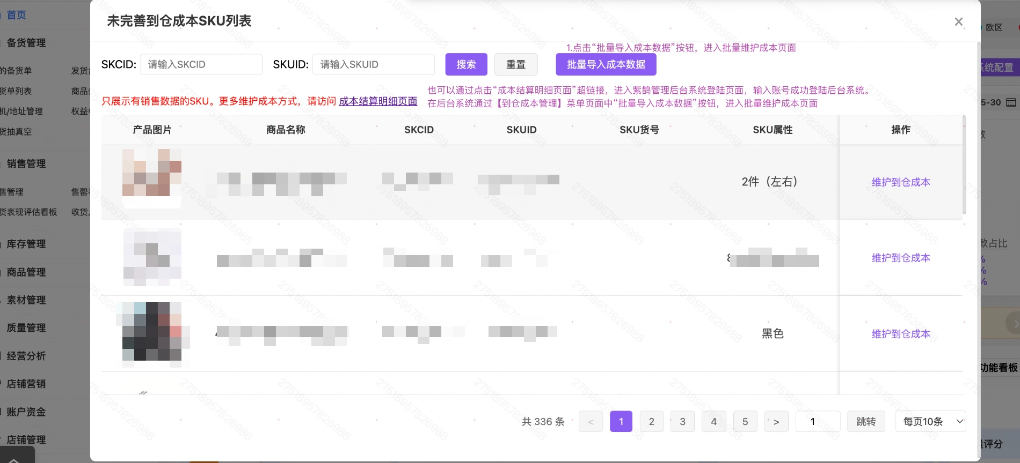Viewport: 1020px width, 463px height.
Task: Expand 备货管理 sidebar menu
Action: [26, 43]
